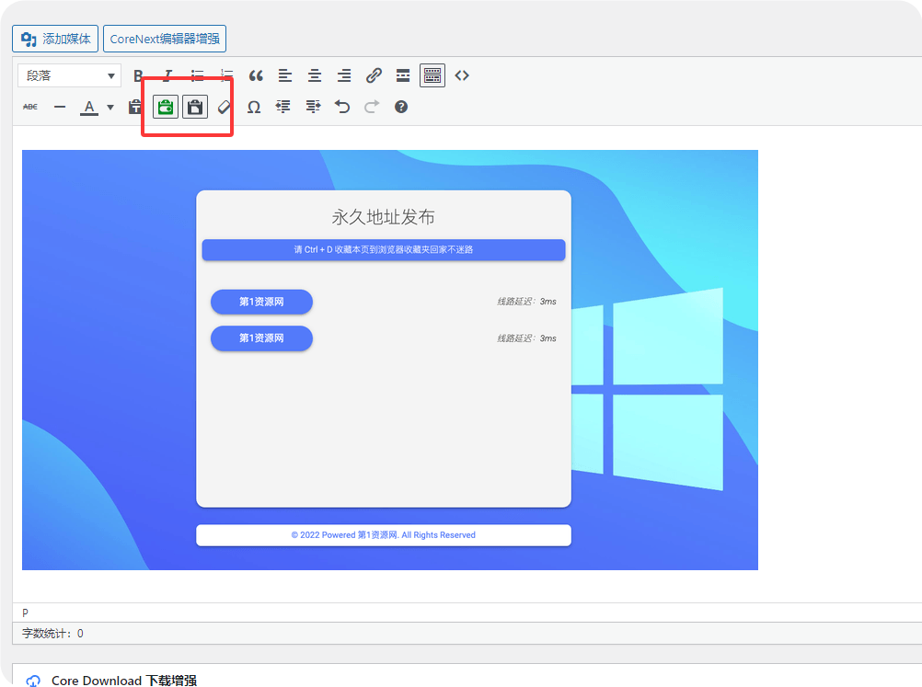Apply strikethrough formatting
922x687 pixels.
point(30,107)
